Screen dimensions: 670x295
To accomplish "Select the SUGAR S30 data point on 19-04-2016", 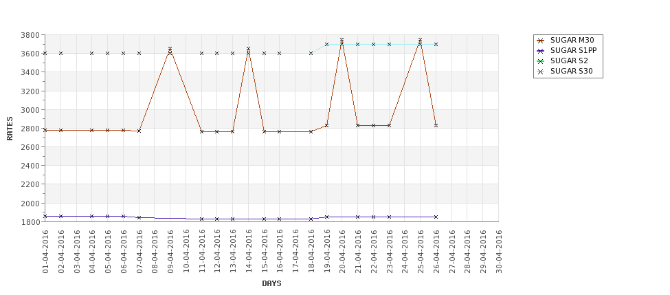I will point(326,45).
